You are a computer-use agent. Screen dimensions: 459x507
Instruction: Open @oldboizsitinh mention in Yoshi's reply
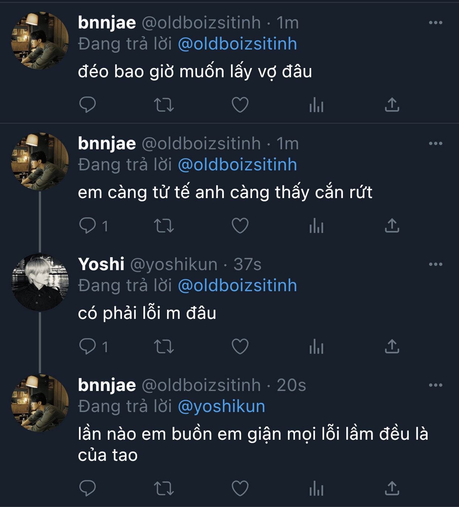[x=237, y=286]
